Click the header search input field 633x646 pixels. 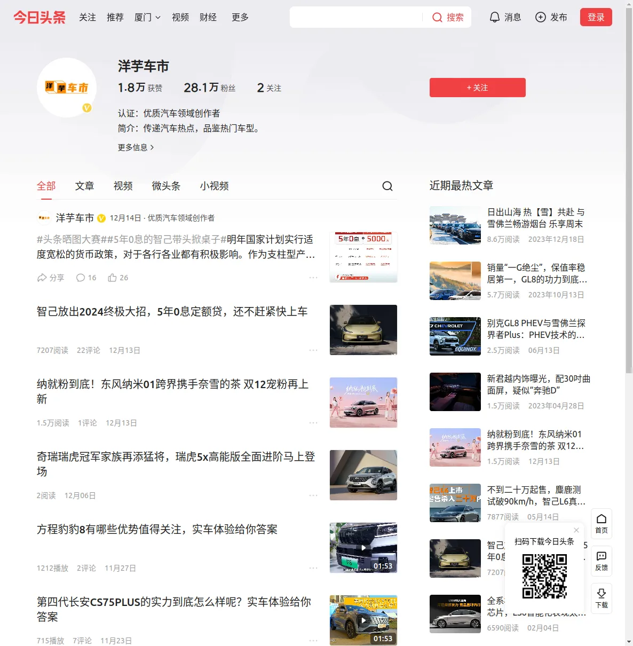click(357, 18)
